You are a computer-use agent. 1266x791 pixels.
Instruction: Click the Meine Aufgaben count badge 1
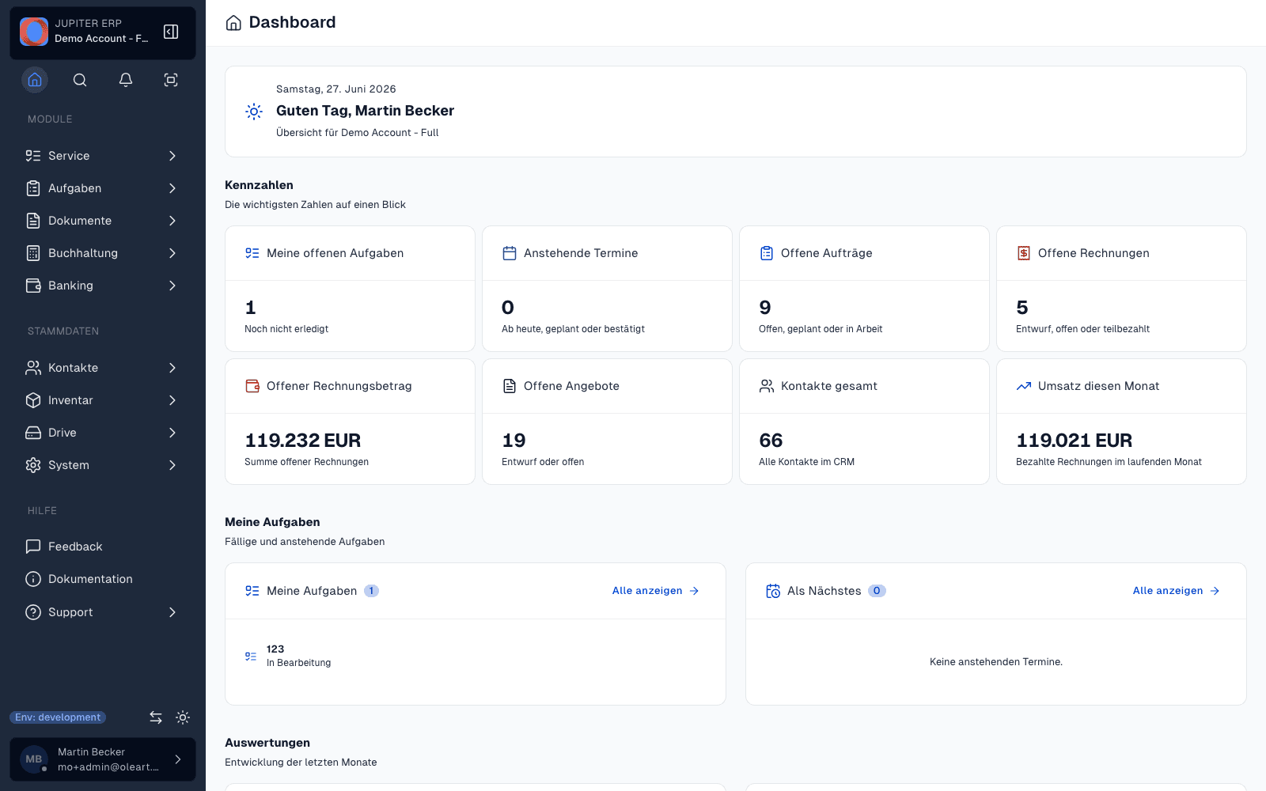(371, 591)
